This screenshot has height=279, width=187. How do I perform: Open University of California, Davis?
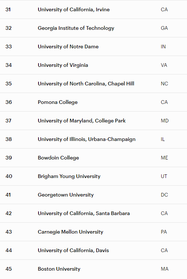tap(73, 250)
